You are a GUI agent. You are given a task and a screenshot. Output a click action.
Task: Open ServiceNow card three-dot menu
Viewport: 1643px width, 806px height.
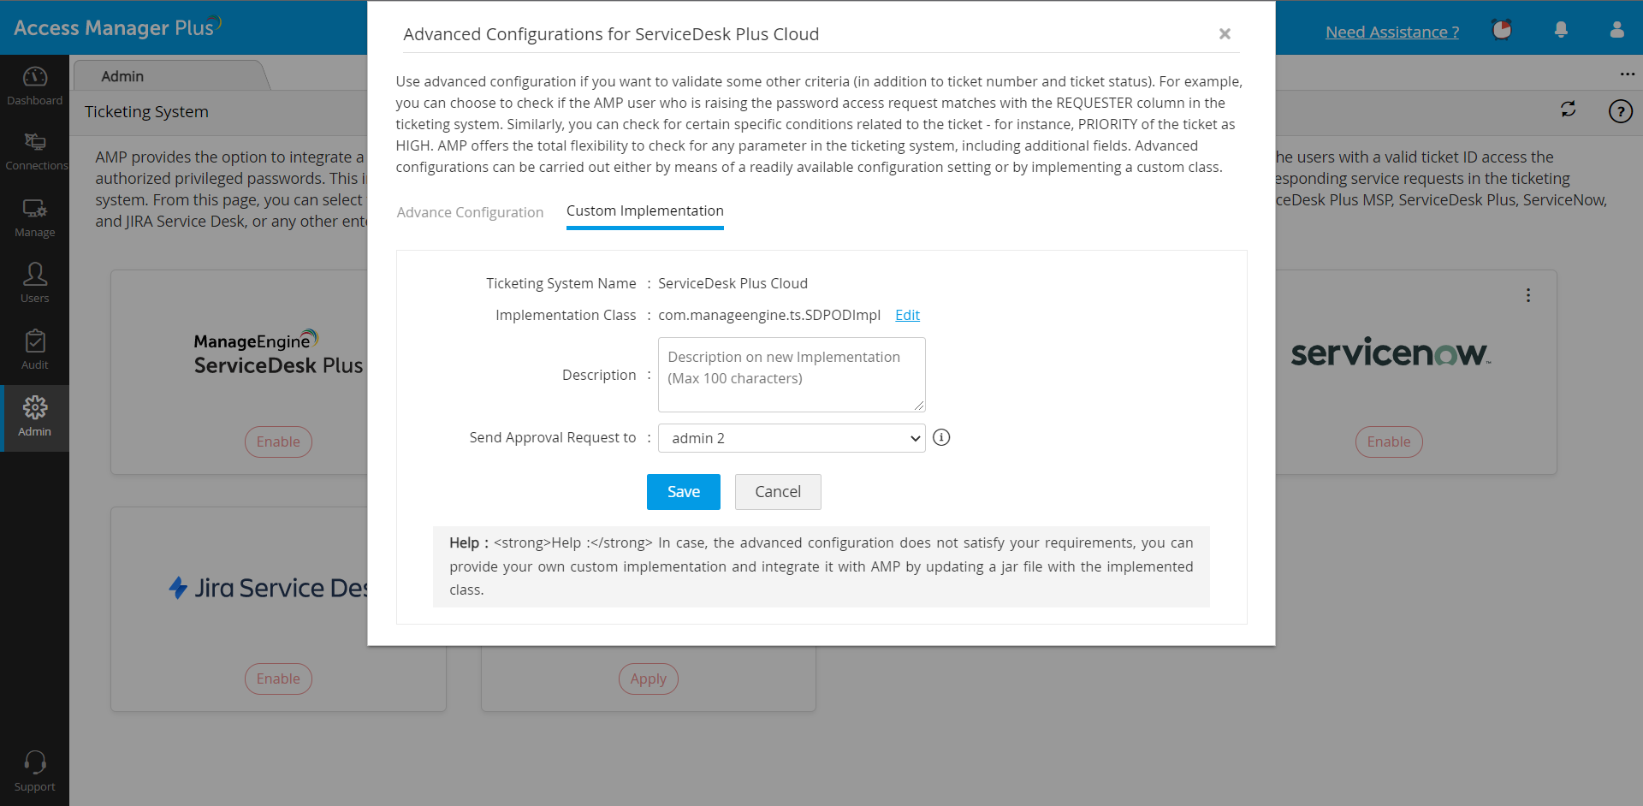coord(1528,295)
